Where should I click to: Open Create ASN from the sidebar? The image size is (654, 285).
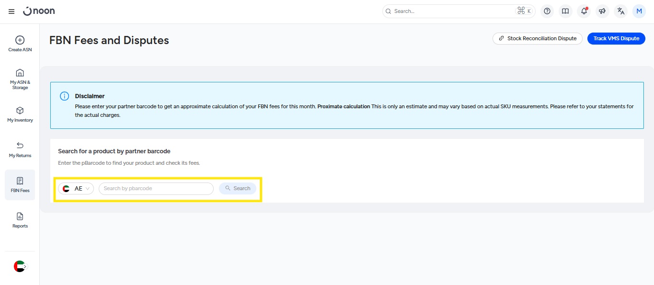coord(20,44)
